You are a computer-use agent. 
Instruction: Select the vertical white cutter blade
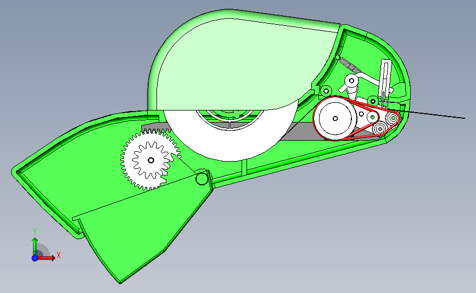click(x=385, y=80)
